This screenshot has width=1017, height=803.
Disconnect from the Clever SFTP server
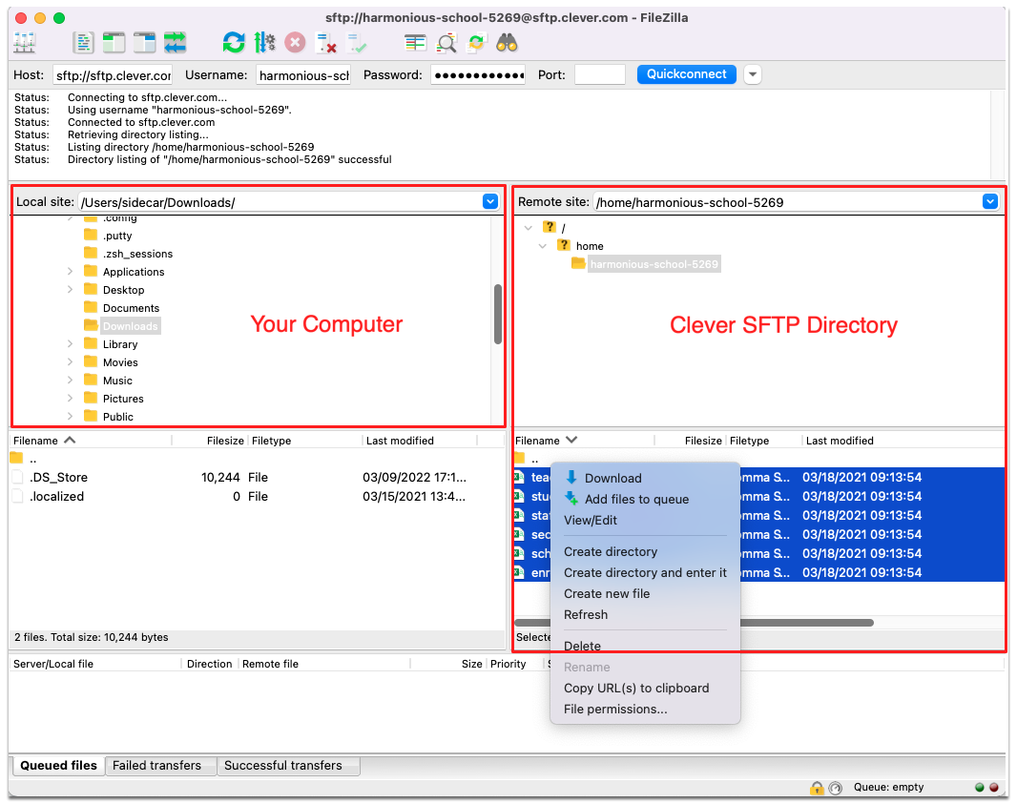324,42
